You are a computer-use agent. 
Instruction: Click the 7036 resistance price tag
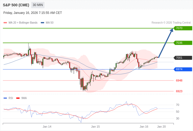[x=183, y=43]
